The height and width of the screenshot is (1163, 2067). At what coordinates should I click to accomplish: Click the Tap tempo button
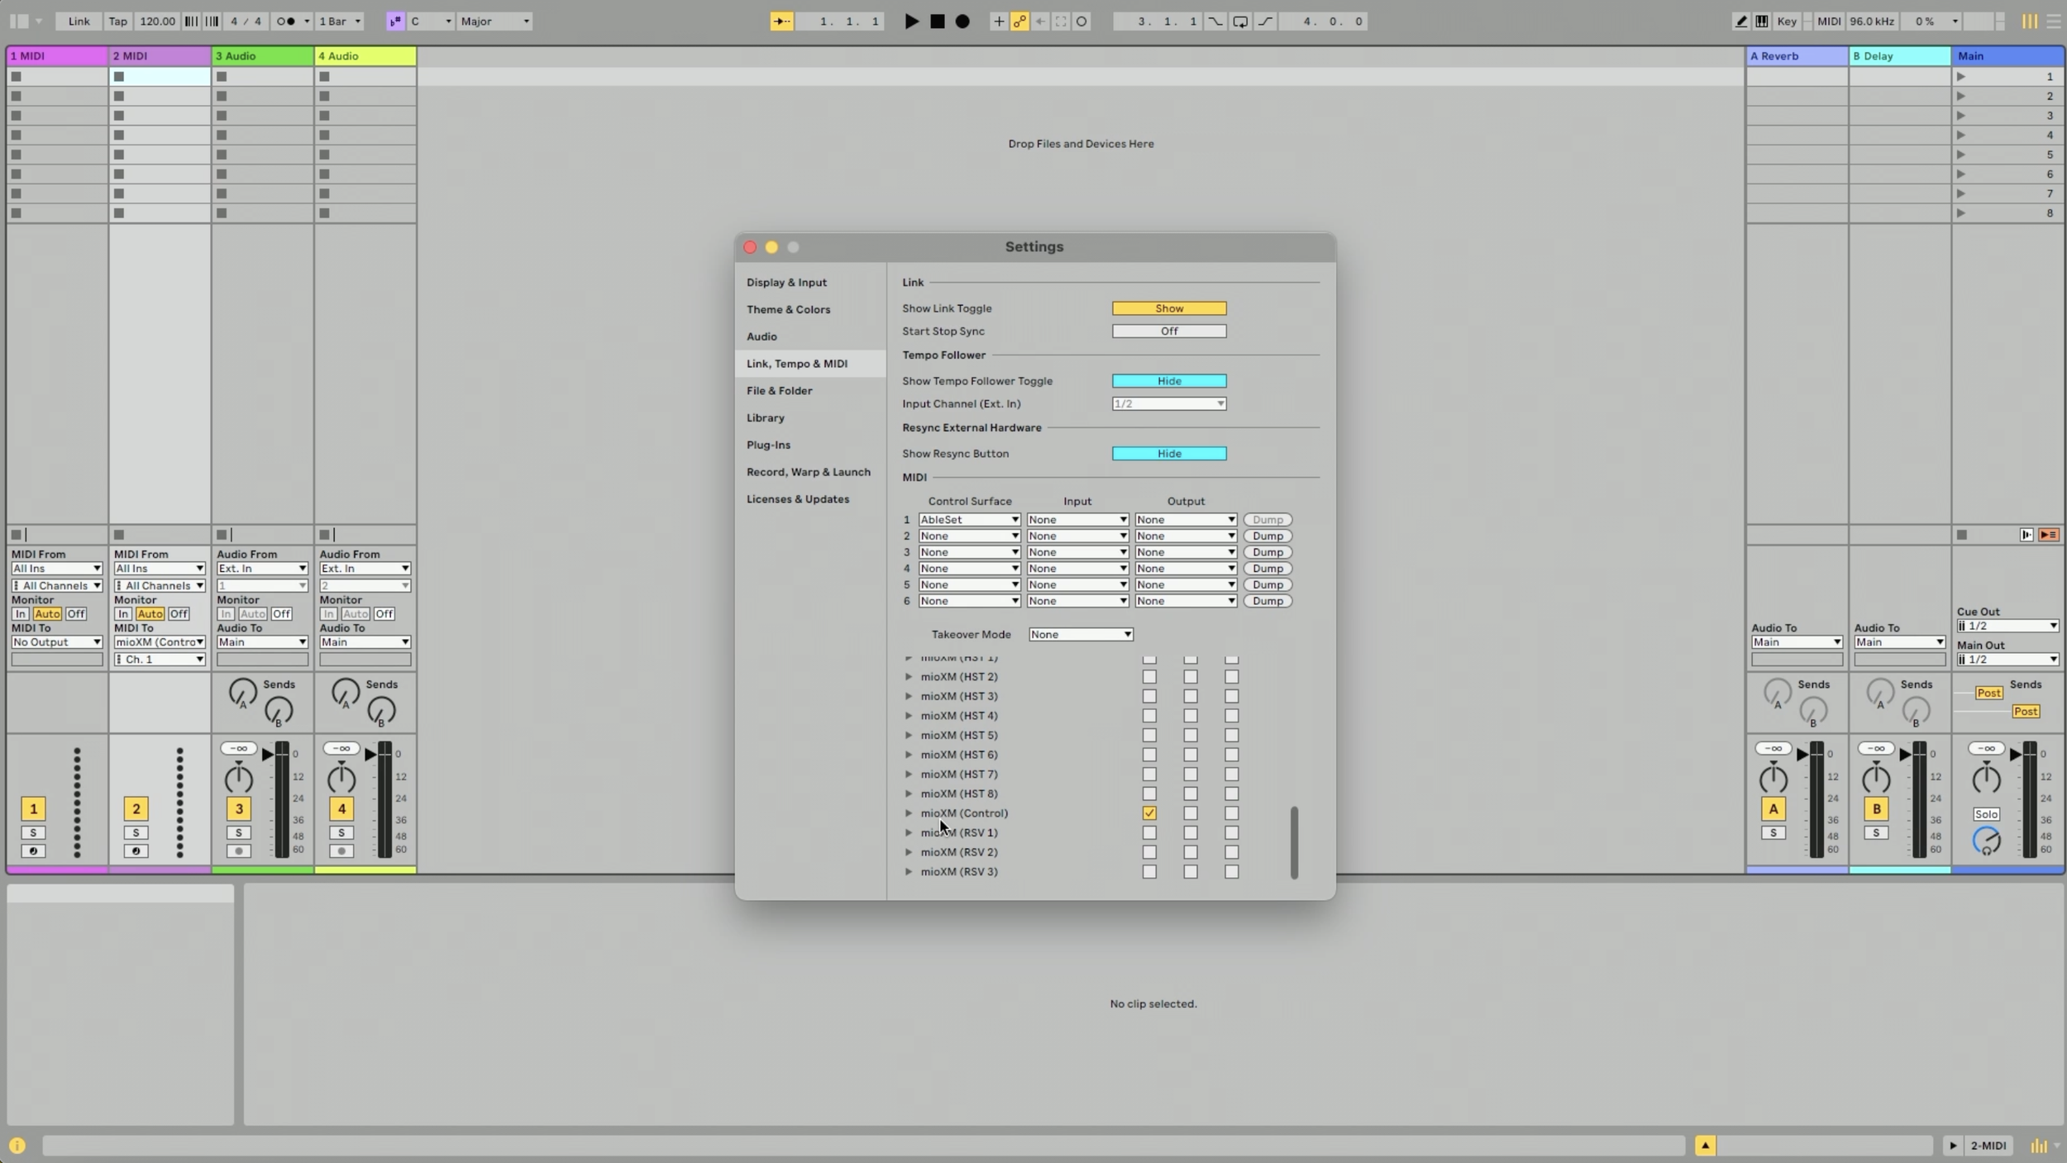click(x=117, y=21)
